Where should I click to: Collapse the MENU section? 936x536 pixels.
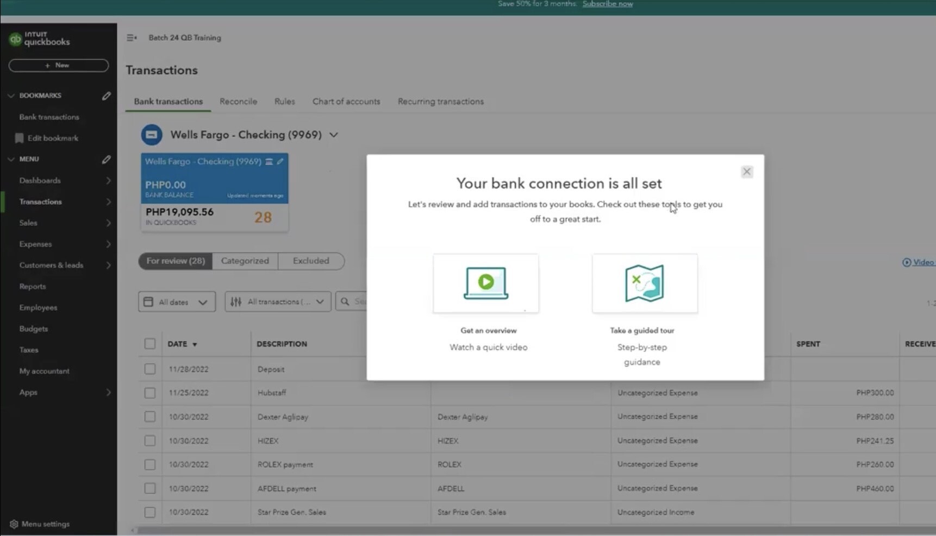point(11,159)
